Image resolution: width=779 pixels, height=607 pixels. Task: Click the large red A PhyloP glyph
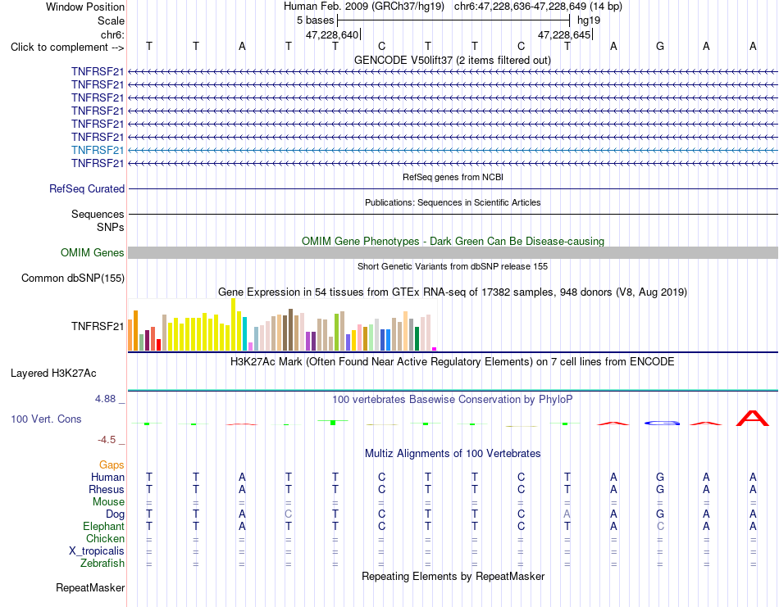point(753,418)
